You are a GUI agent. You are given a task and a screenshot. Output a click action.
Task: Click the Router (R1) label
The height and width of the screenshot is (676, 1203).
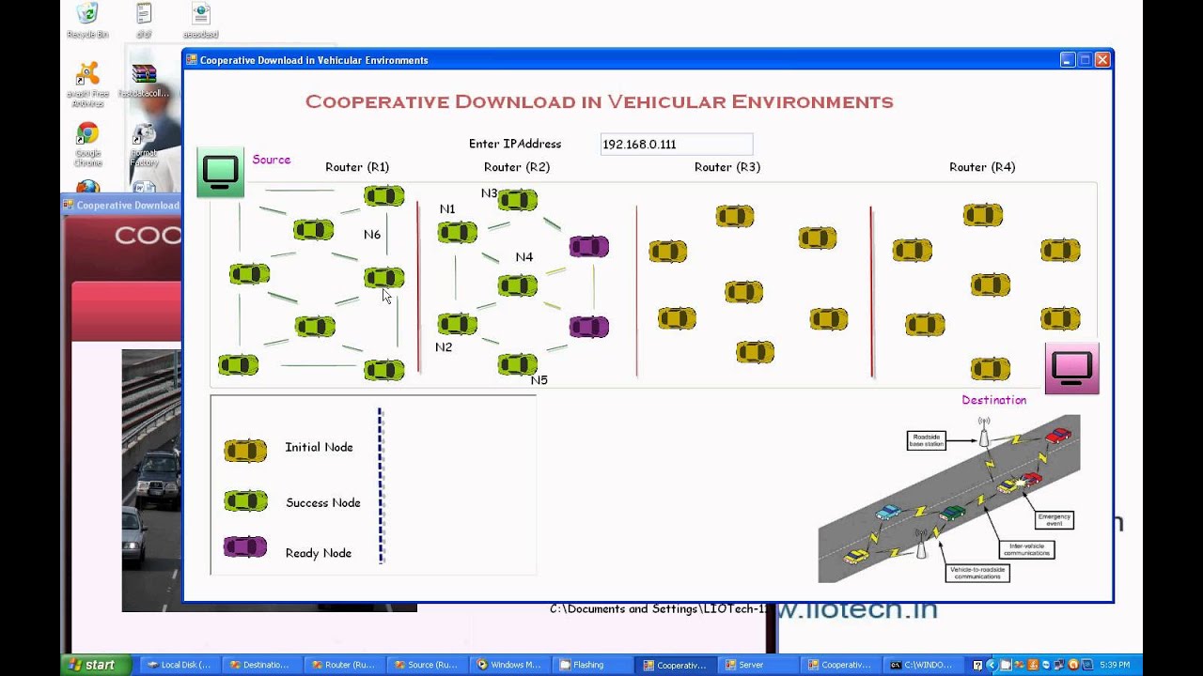pos(357,167)
